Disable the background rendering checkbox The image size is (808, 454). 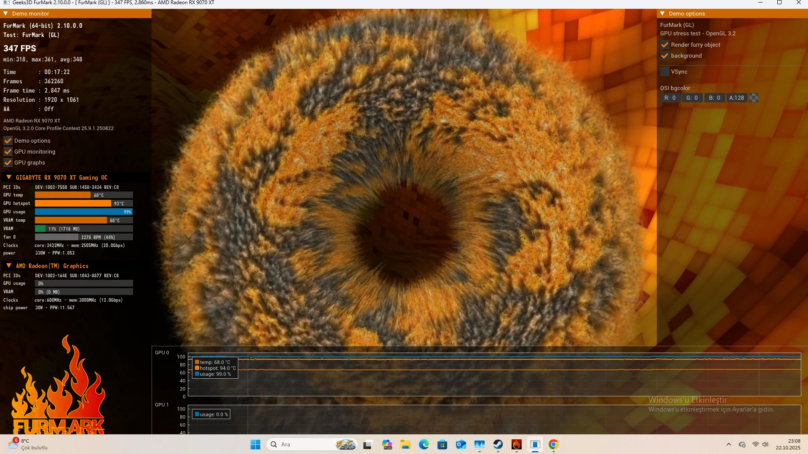(x=665, y=56)
